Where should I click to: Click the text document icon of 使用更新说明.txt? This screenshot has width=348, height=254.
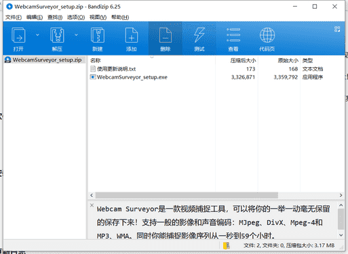pos(93,68)
